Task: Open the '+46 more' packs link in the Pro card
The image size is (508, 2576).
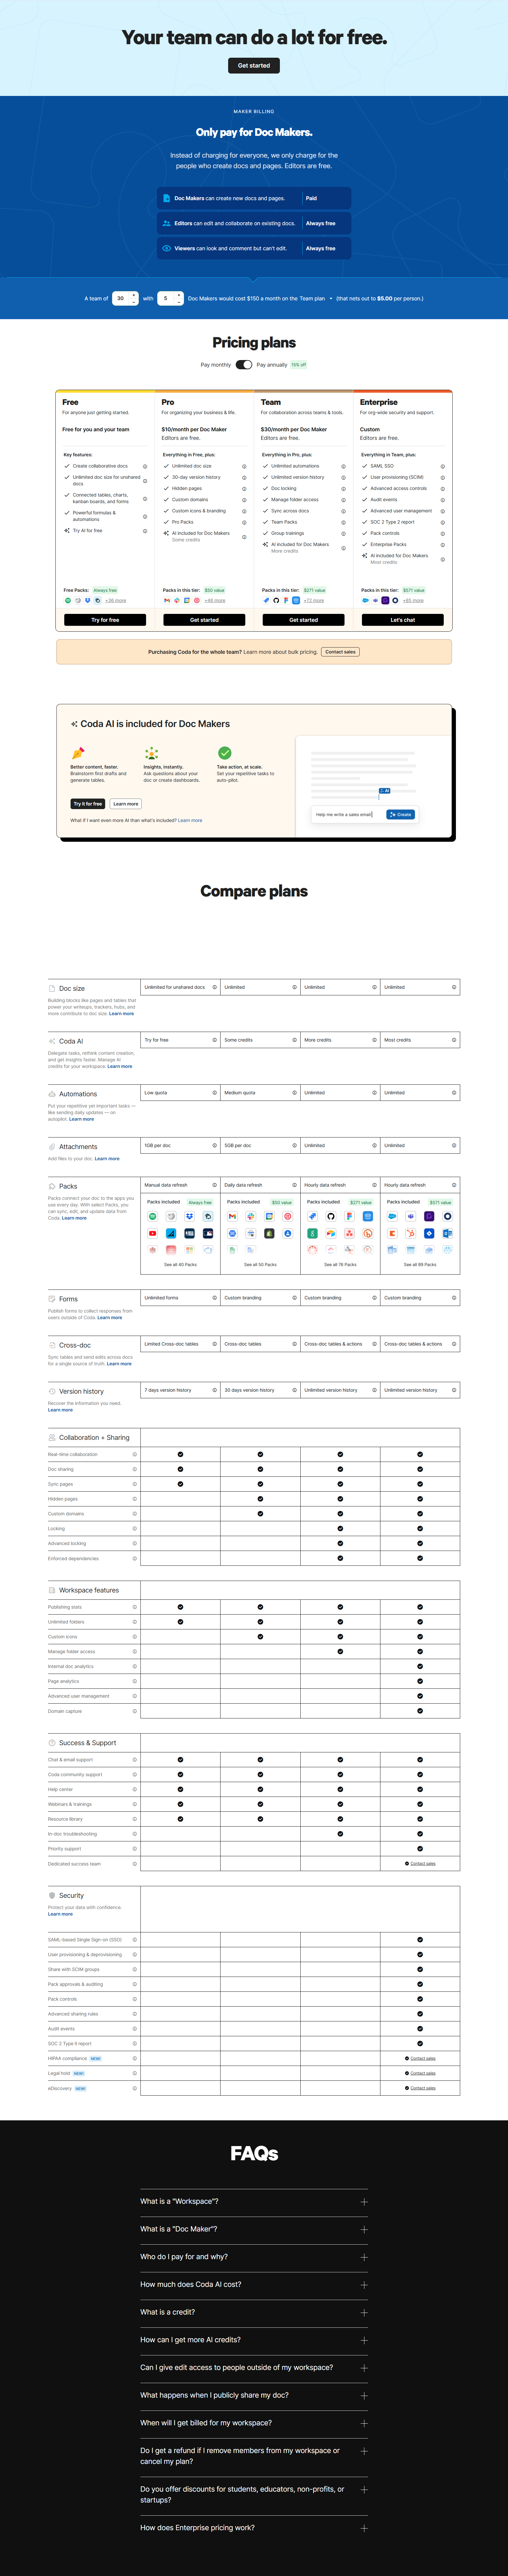Action: point(215,601)
